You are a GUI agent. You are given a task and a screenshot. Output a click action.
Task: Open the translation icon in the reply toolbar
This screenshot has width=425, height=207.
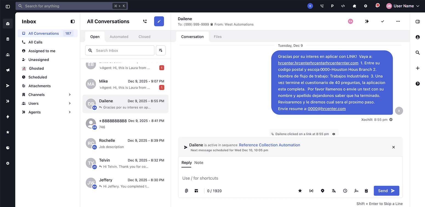[x=334, y=191]
